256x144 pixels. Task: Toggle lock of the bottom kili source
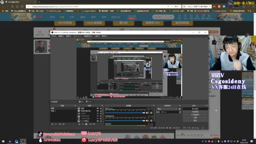pyautogui.click(x=101, y=121)
